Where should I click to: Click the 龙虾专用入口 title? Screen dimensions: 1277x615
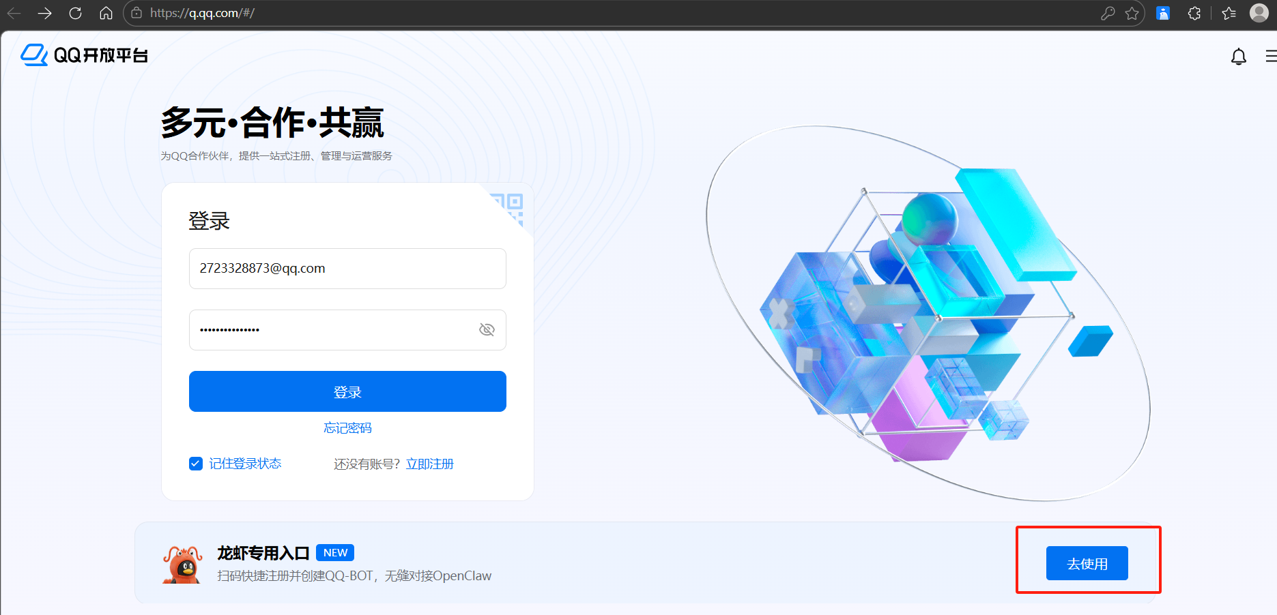(263, 553)
